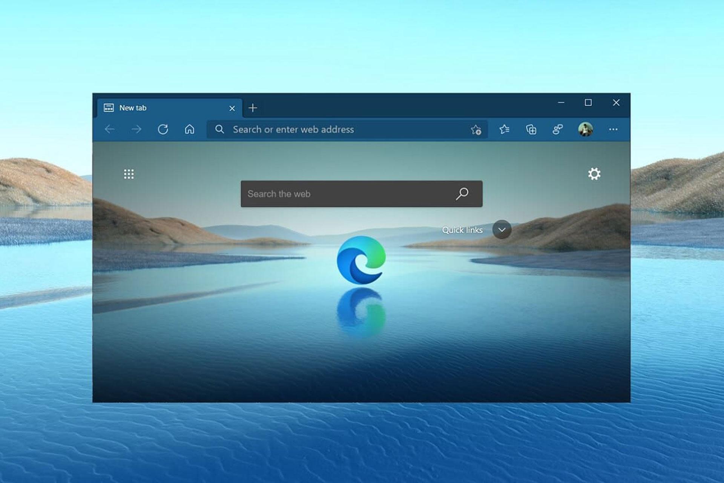Viewport: 724px width, 483px height.
Task: Go back using the back arrow
Action: point(110,129)
